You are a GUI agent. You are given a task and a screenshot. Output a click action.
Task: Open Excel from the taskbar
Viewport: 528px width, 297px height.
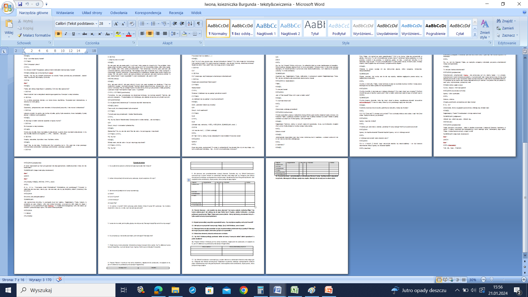pos(295,290)
